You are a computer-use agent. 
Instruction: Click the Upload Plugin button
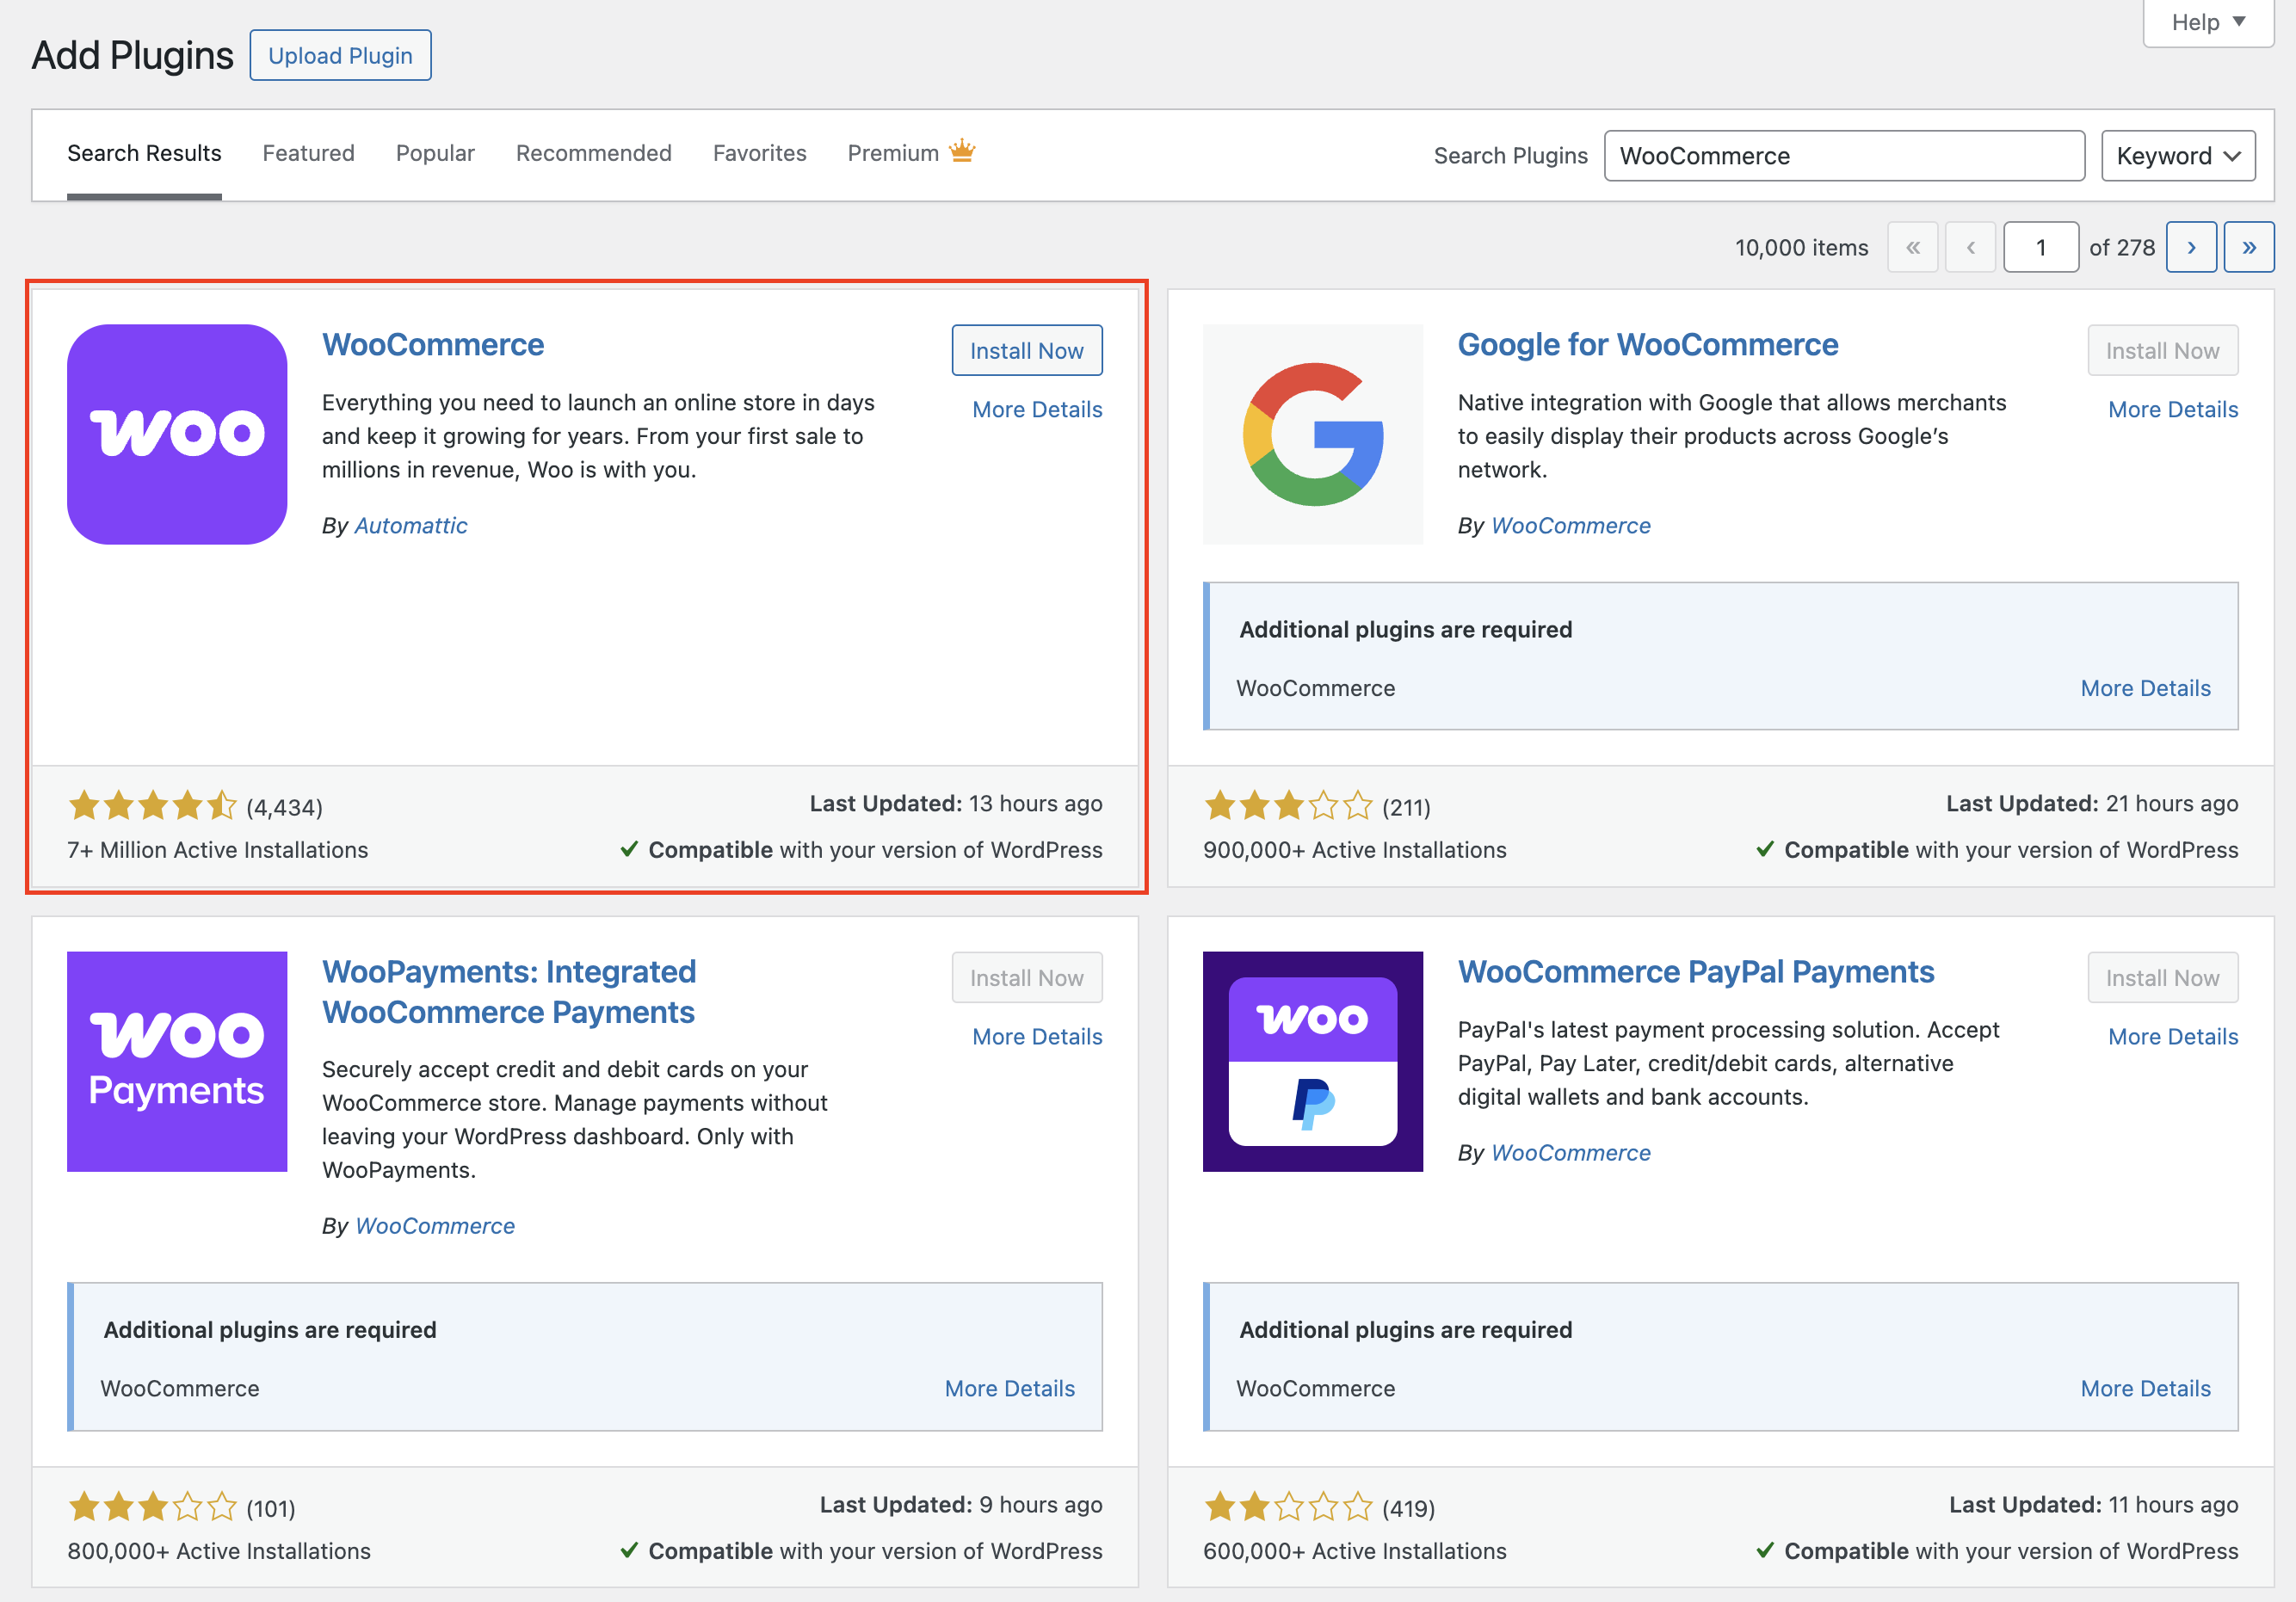coord(340,55)
